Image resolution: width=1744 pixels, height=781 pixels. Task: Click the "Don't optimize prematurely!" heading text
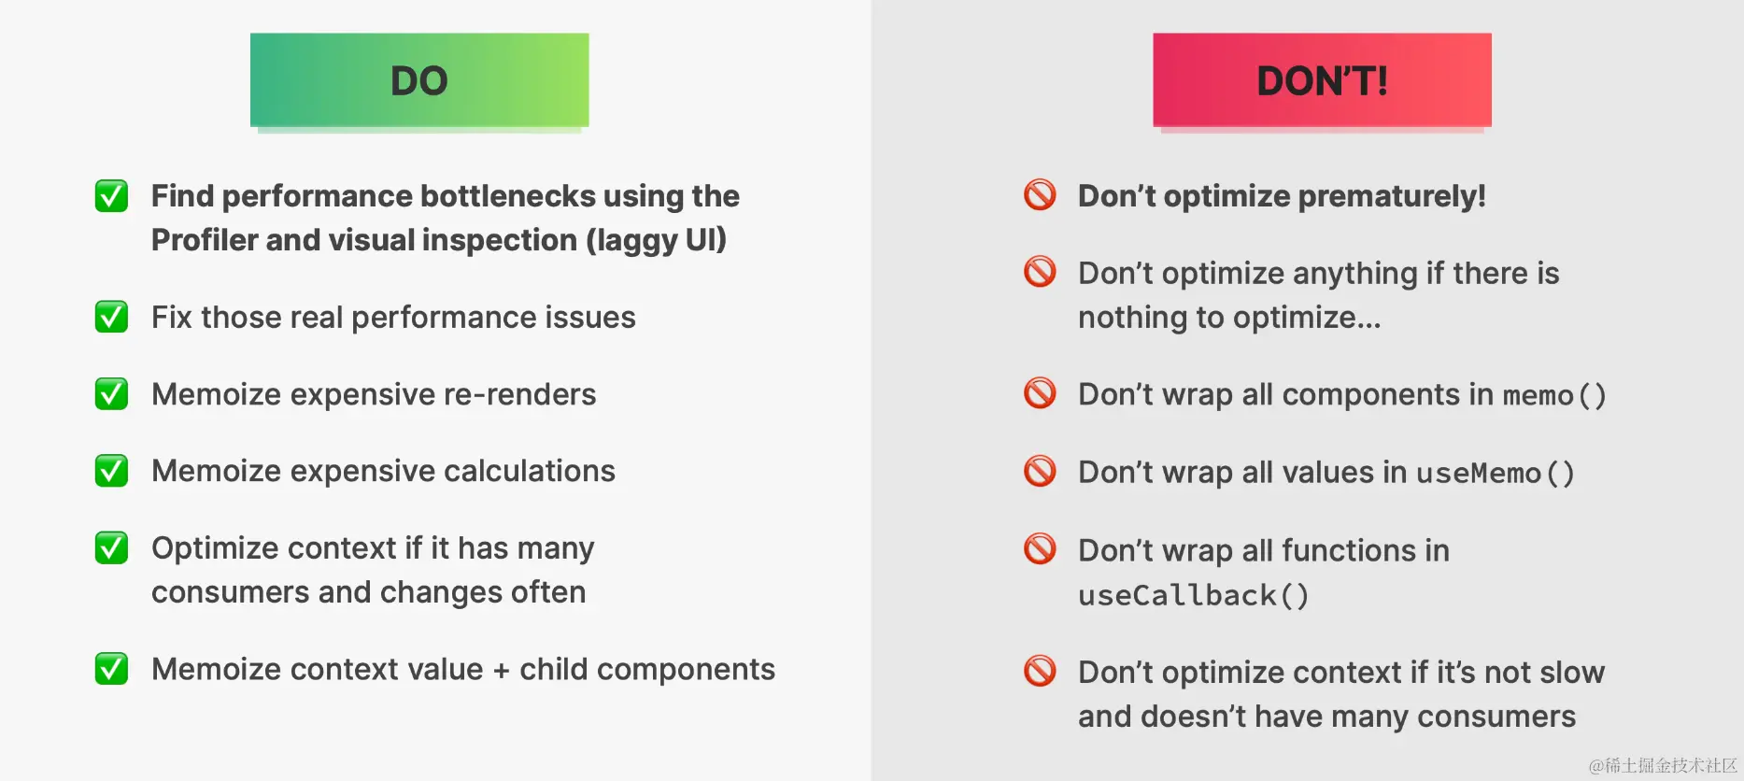[x=1281, y=196]
